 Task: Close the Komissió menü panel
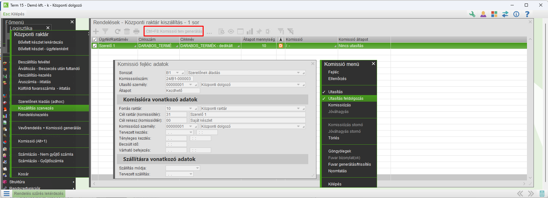pyautogui.click(x=373, y=64)
